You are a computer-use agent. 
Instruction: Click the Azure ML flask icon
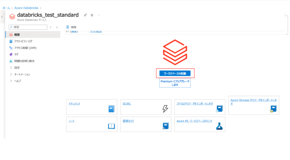point(219,126)
